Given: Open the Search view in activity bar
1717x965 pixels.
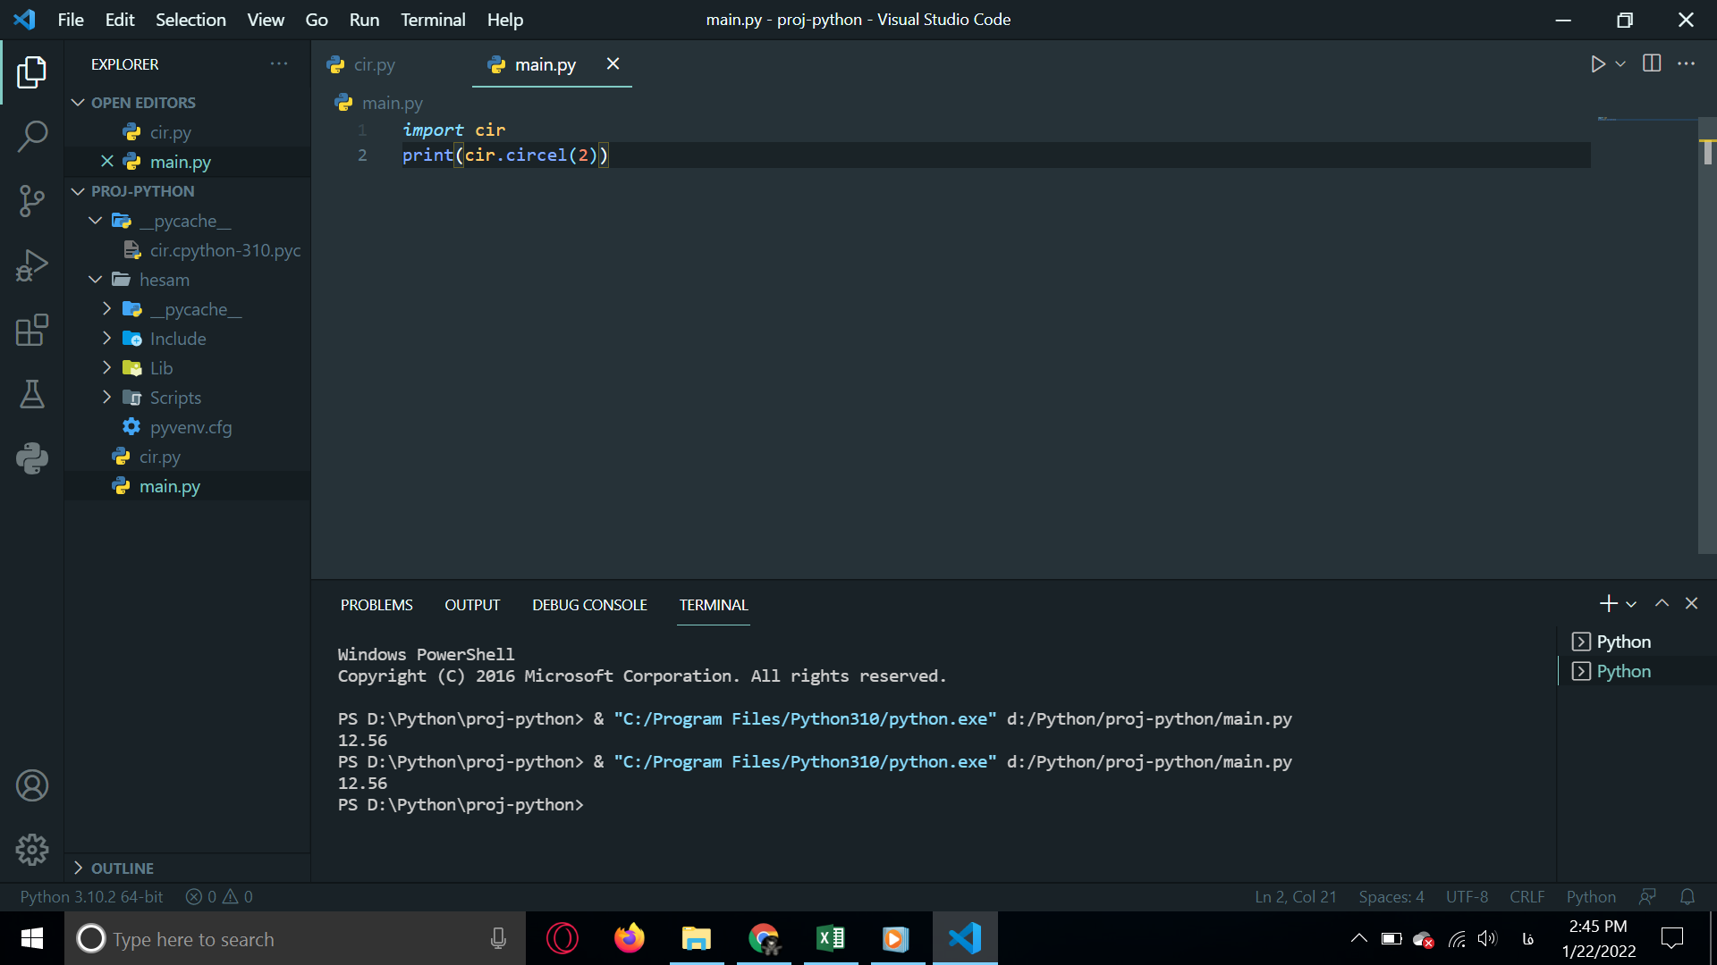Looking at the screenshot, I should pyautogui.click(x=32, y=137).
